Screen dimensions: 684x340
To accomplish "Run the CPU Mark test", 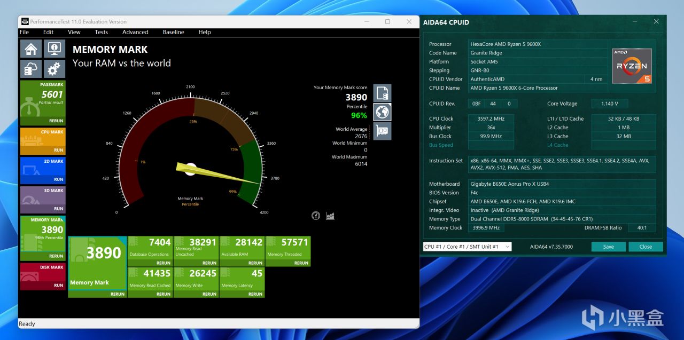I will (58, 151).
